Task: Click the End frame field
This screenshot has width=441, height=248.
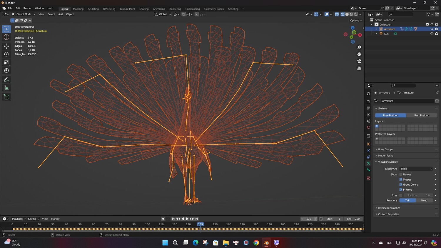Action: 353,219
